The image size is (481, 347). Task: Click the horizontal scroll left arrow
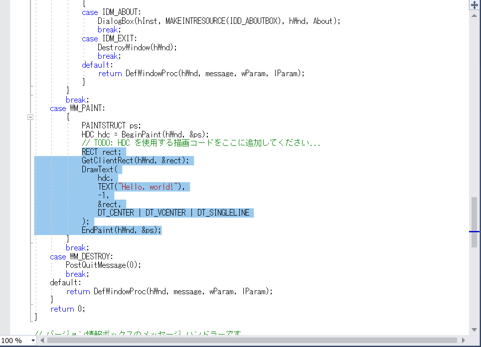pyautogui.click(x=41, y=340)
